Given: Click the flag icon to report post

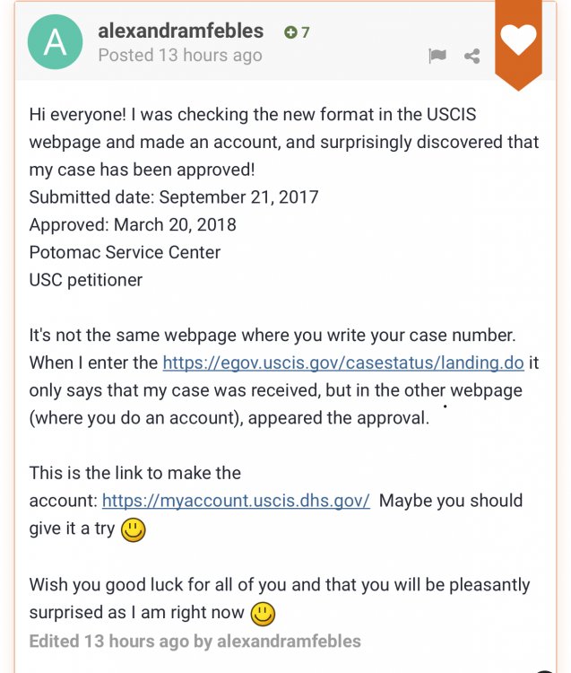Looking at the screenshot, I should pyautogui.click(x=437, y=56).
